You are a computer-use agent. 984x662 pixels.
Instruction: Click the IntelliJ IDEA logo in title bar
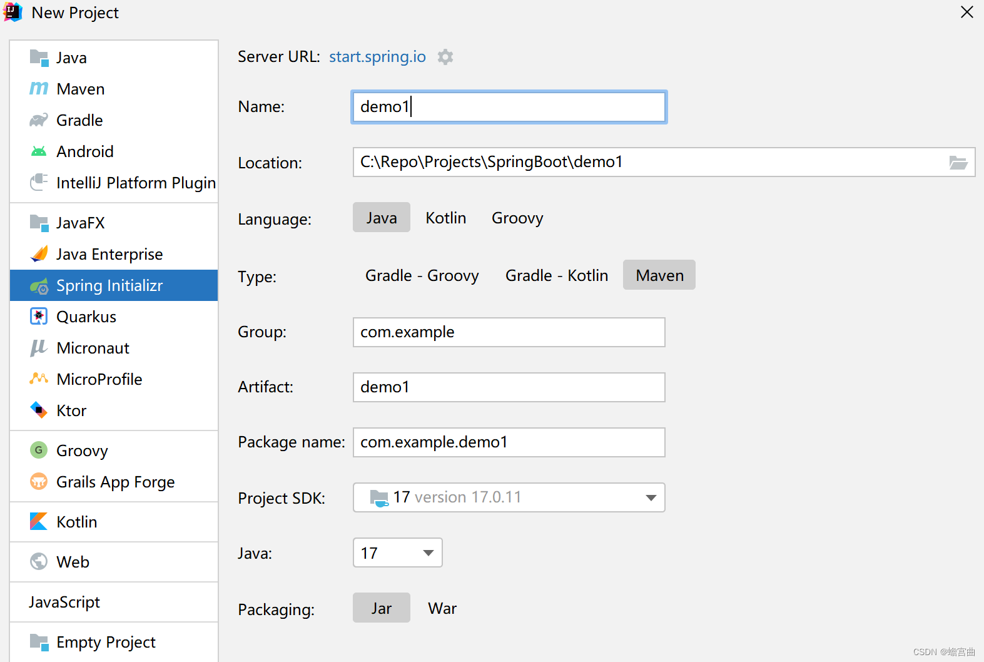(x=13, y=12)
